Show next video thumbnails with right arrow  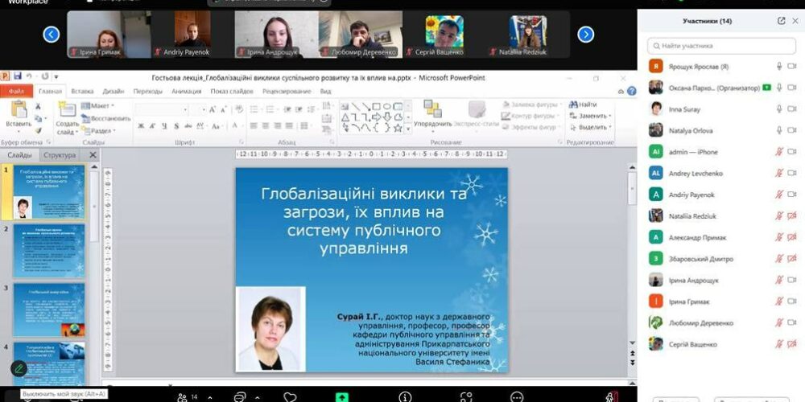coord(586,34)
